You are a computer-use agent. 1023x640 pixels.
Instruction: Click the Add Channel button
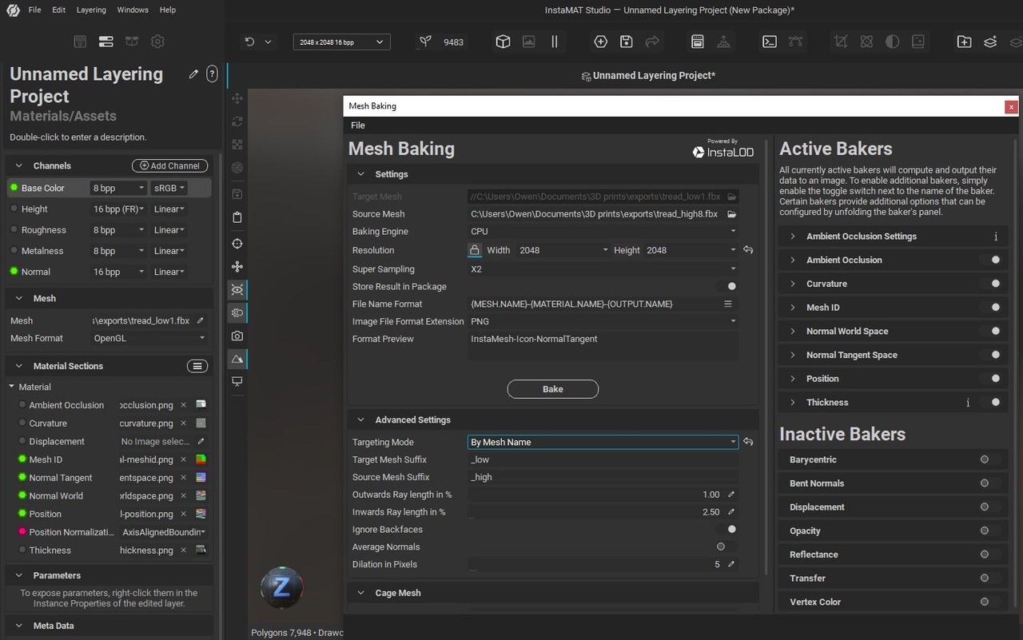(x=169, y=165)
